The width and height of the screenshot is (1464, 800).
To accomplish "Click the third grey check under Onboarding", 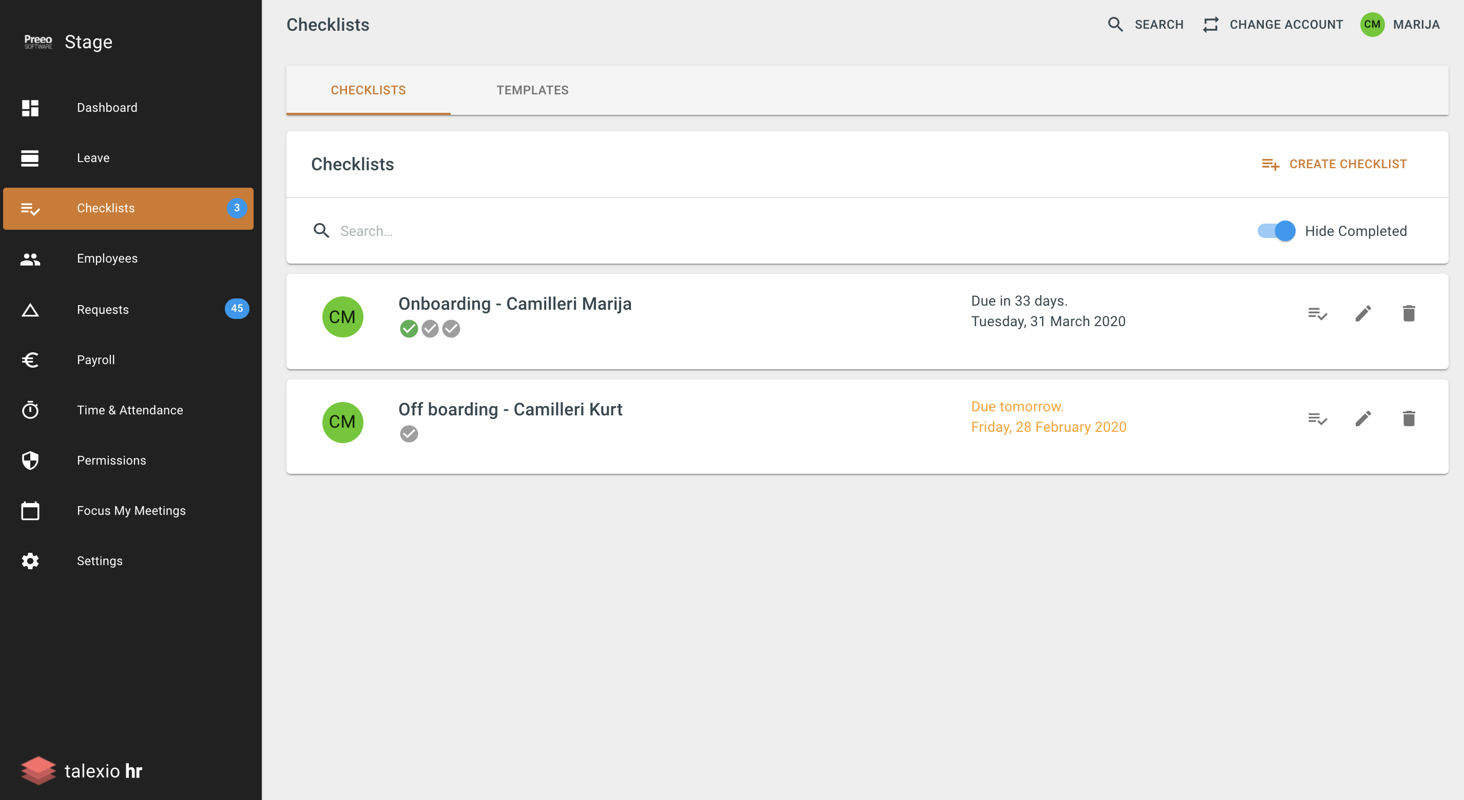I will coord(451,329).
